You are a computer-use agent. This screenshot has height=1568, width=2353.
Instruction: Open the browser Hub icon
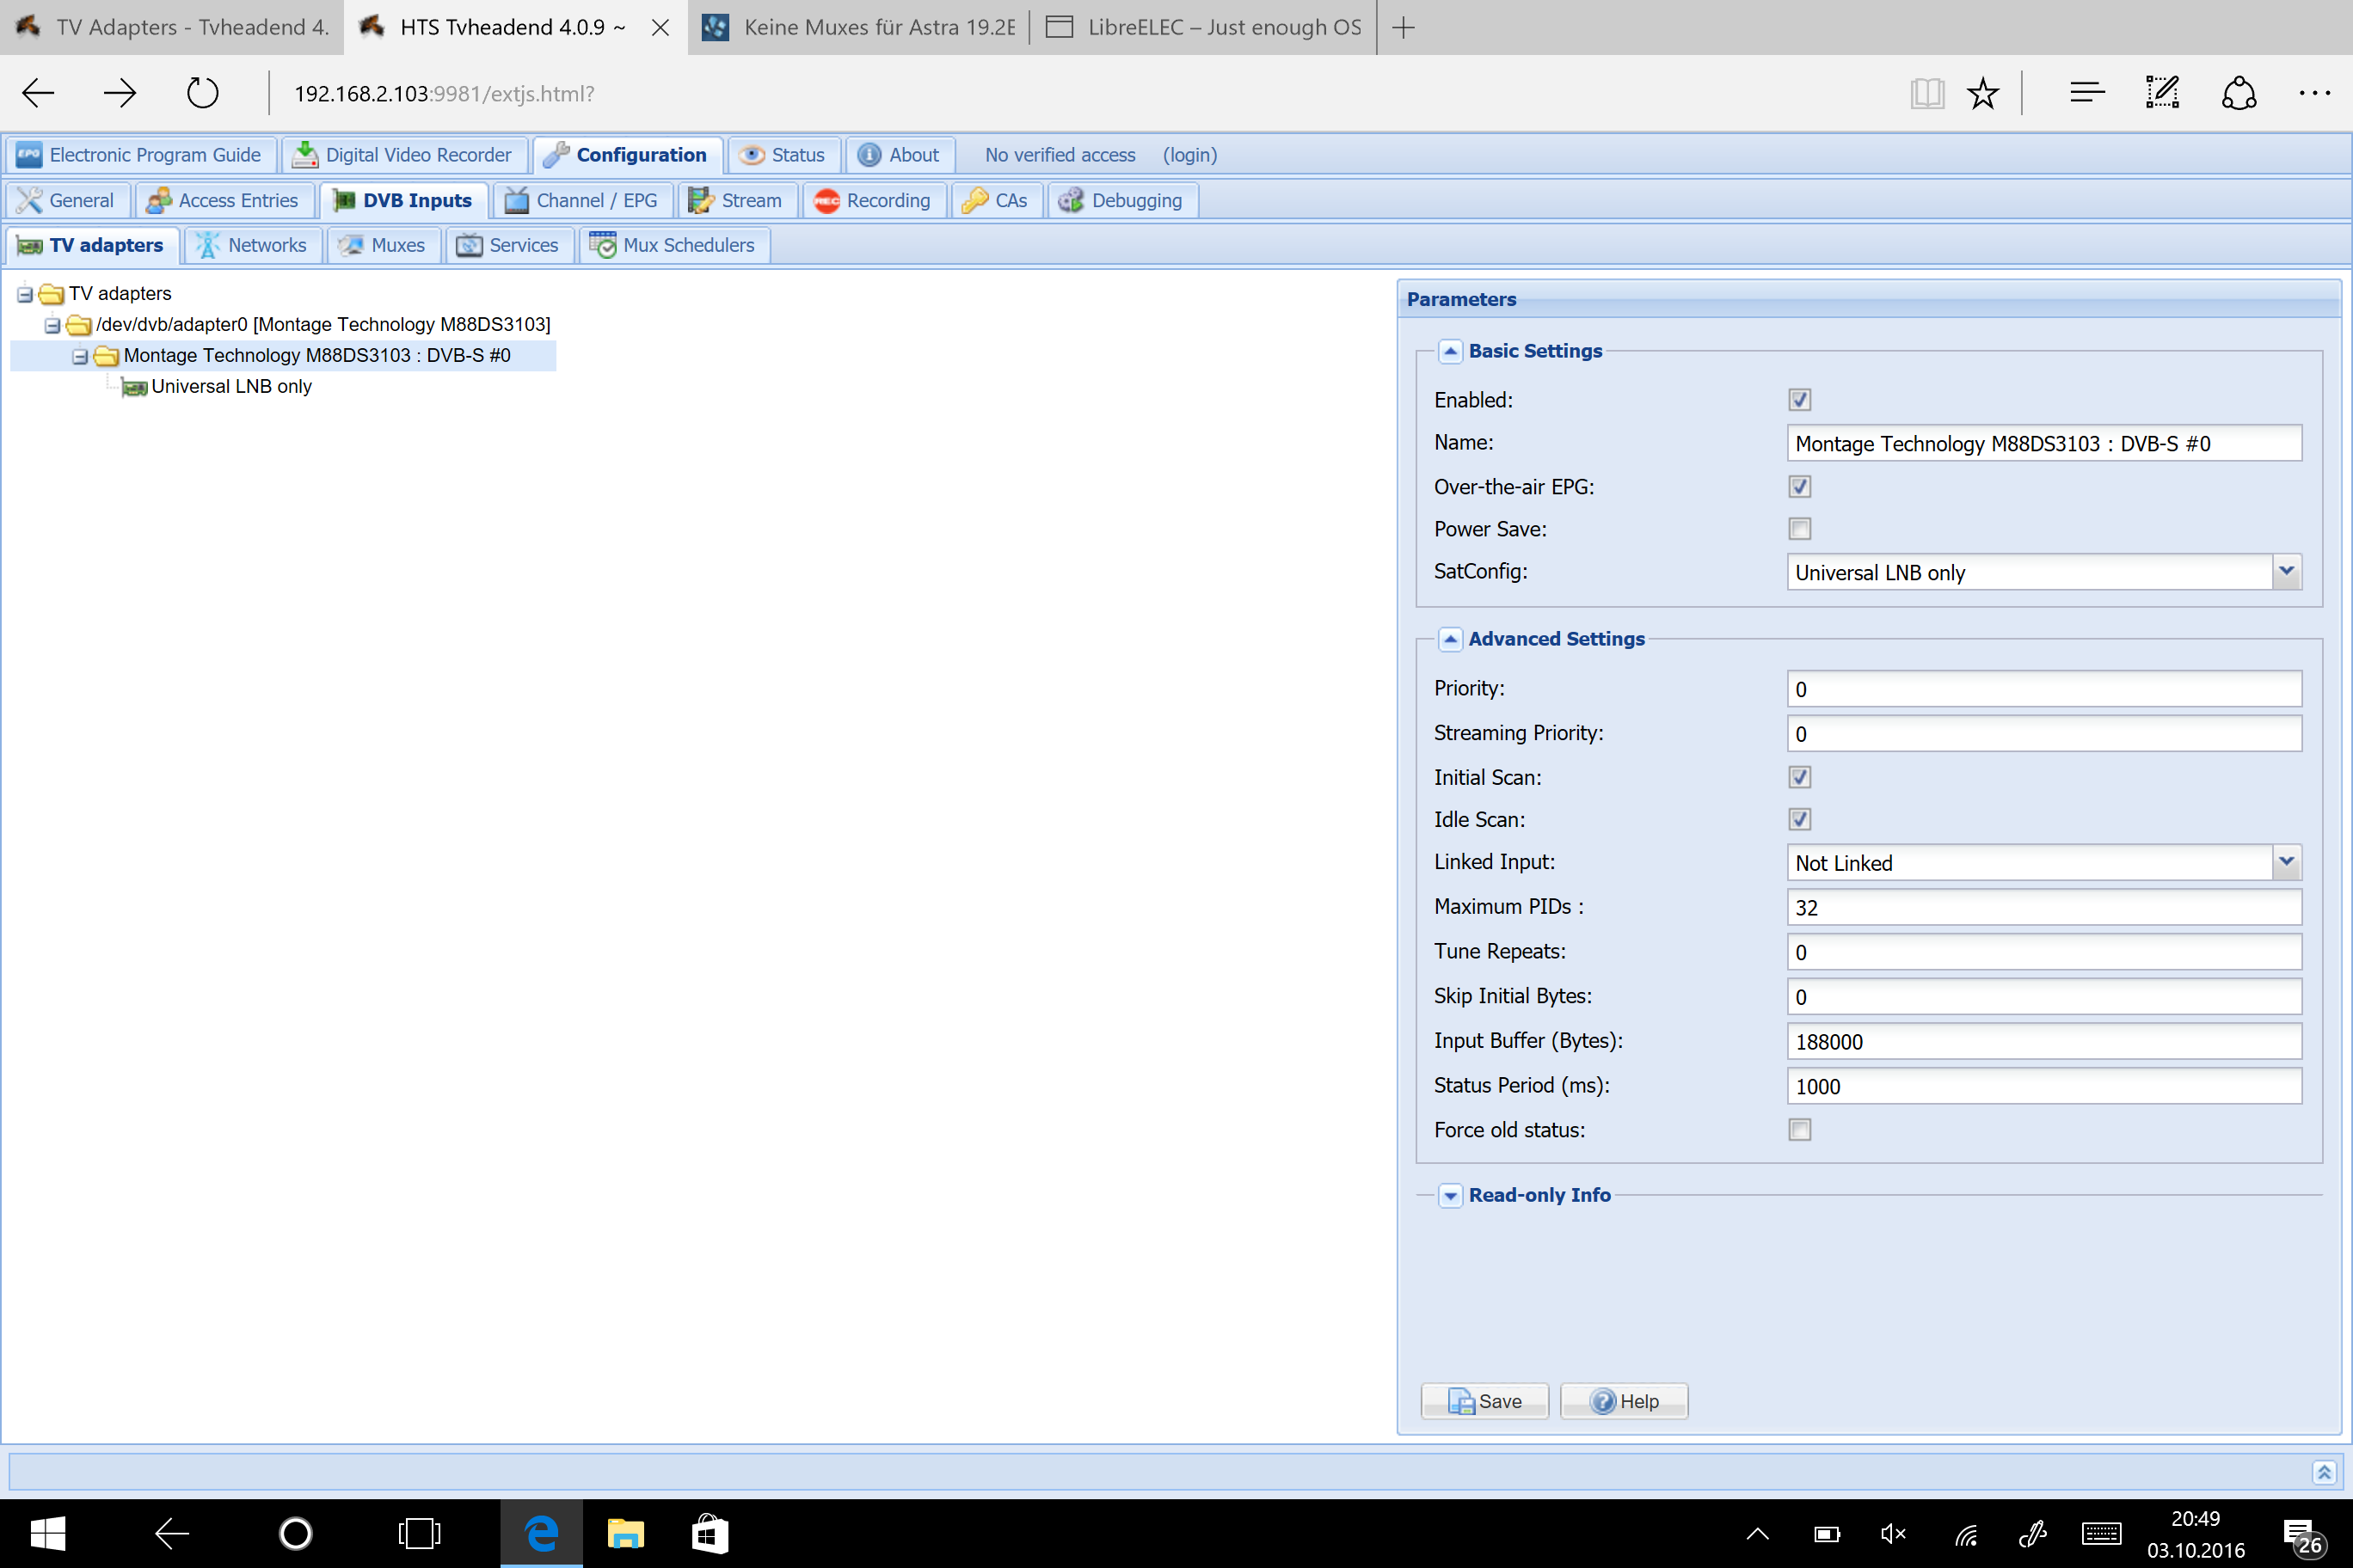pos(2088,93)
